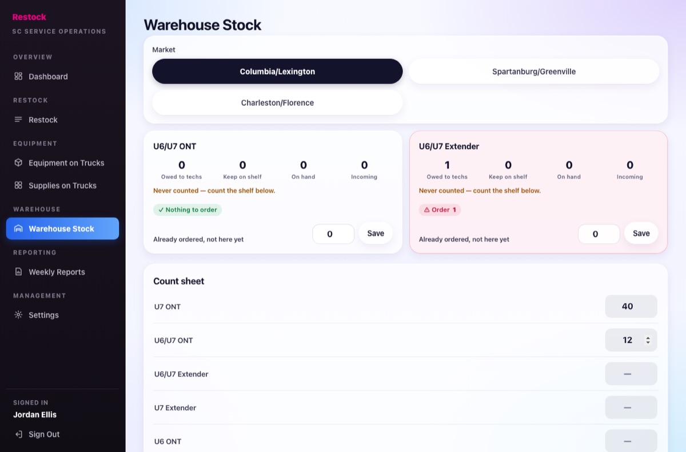Screen dimensions: 686x452
Task: Go to Restock in the sidebar
Action: (62, 120)
